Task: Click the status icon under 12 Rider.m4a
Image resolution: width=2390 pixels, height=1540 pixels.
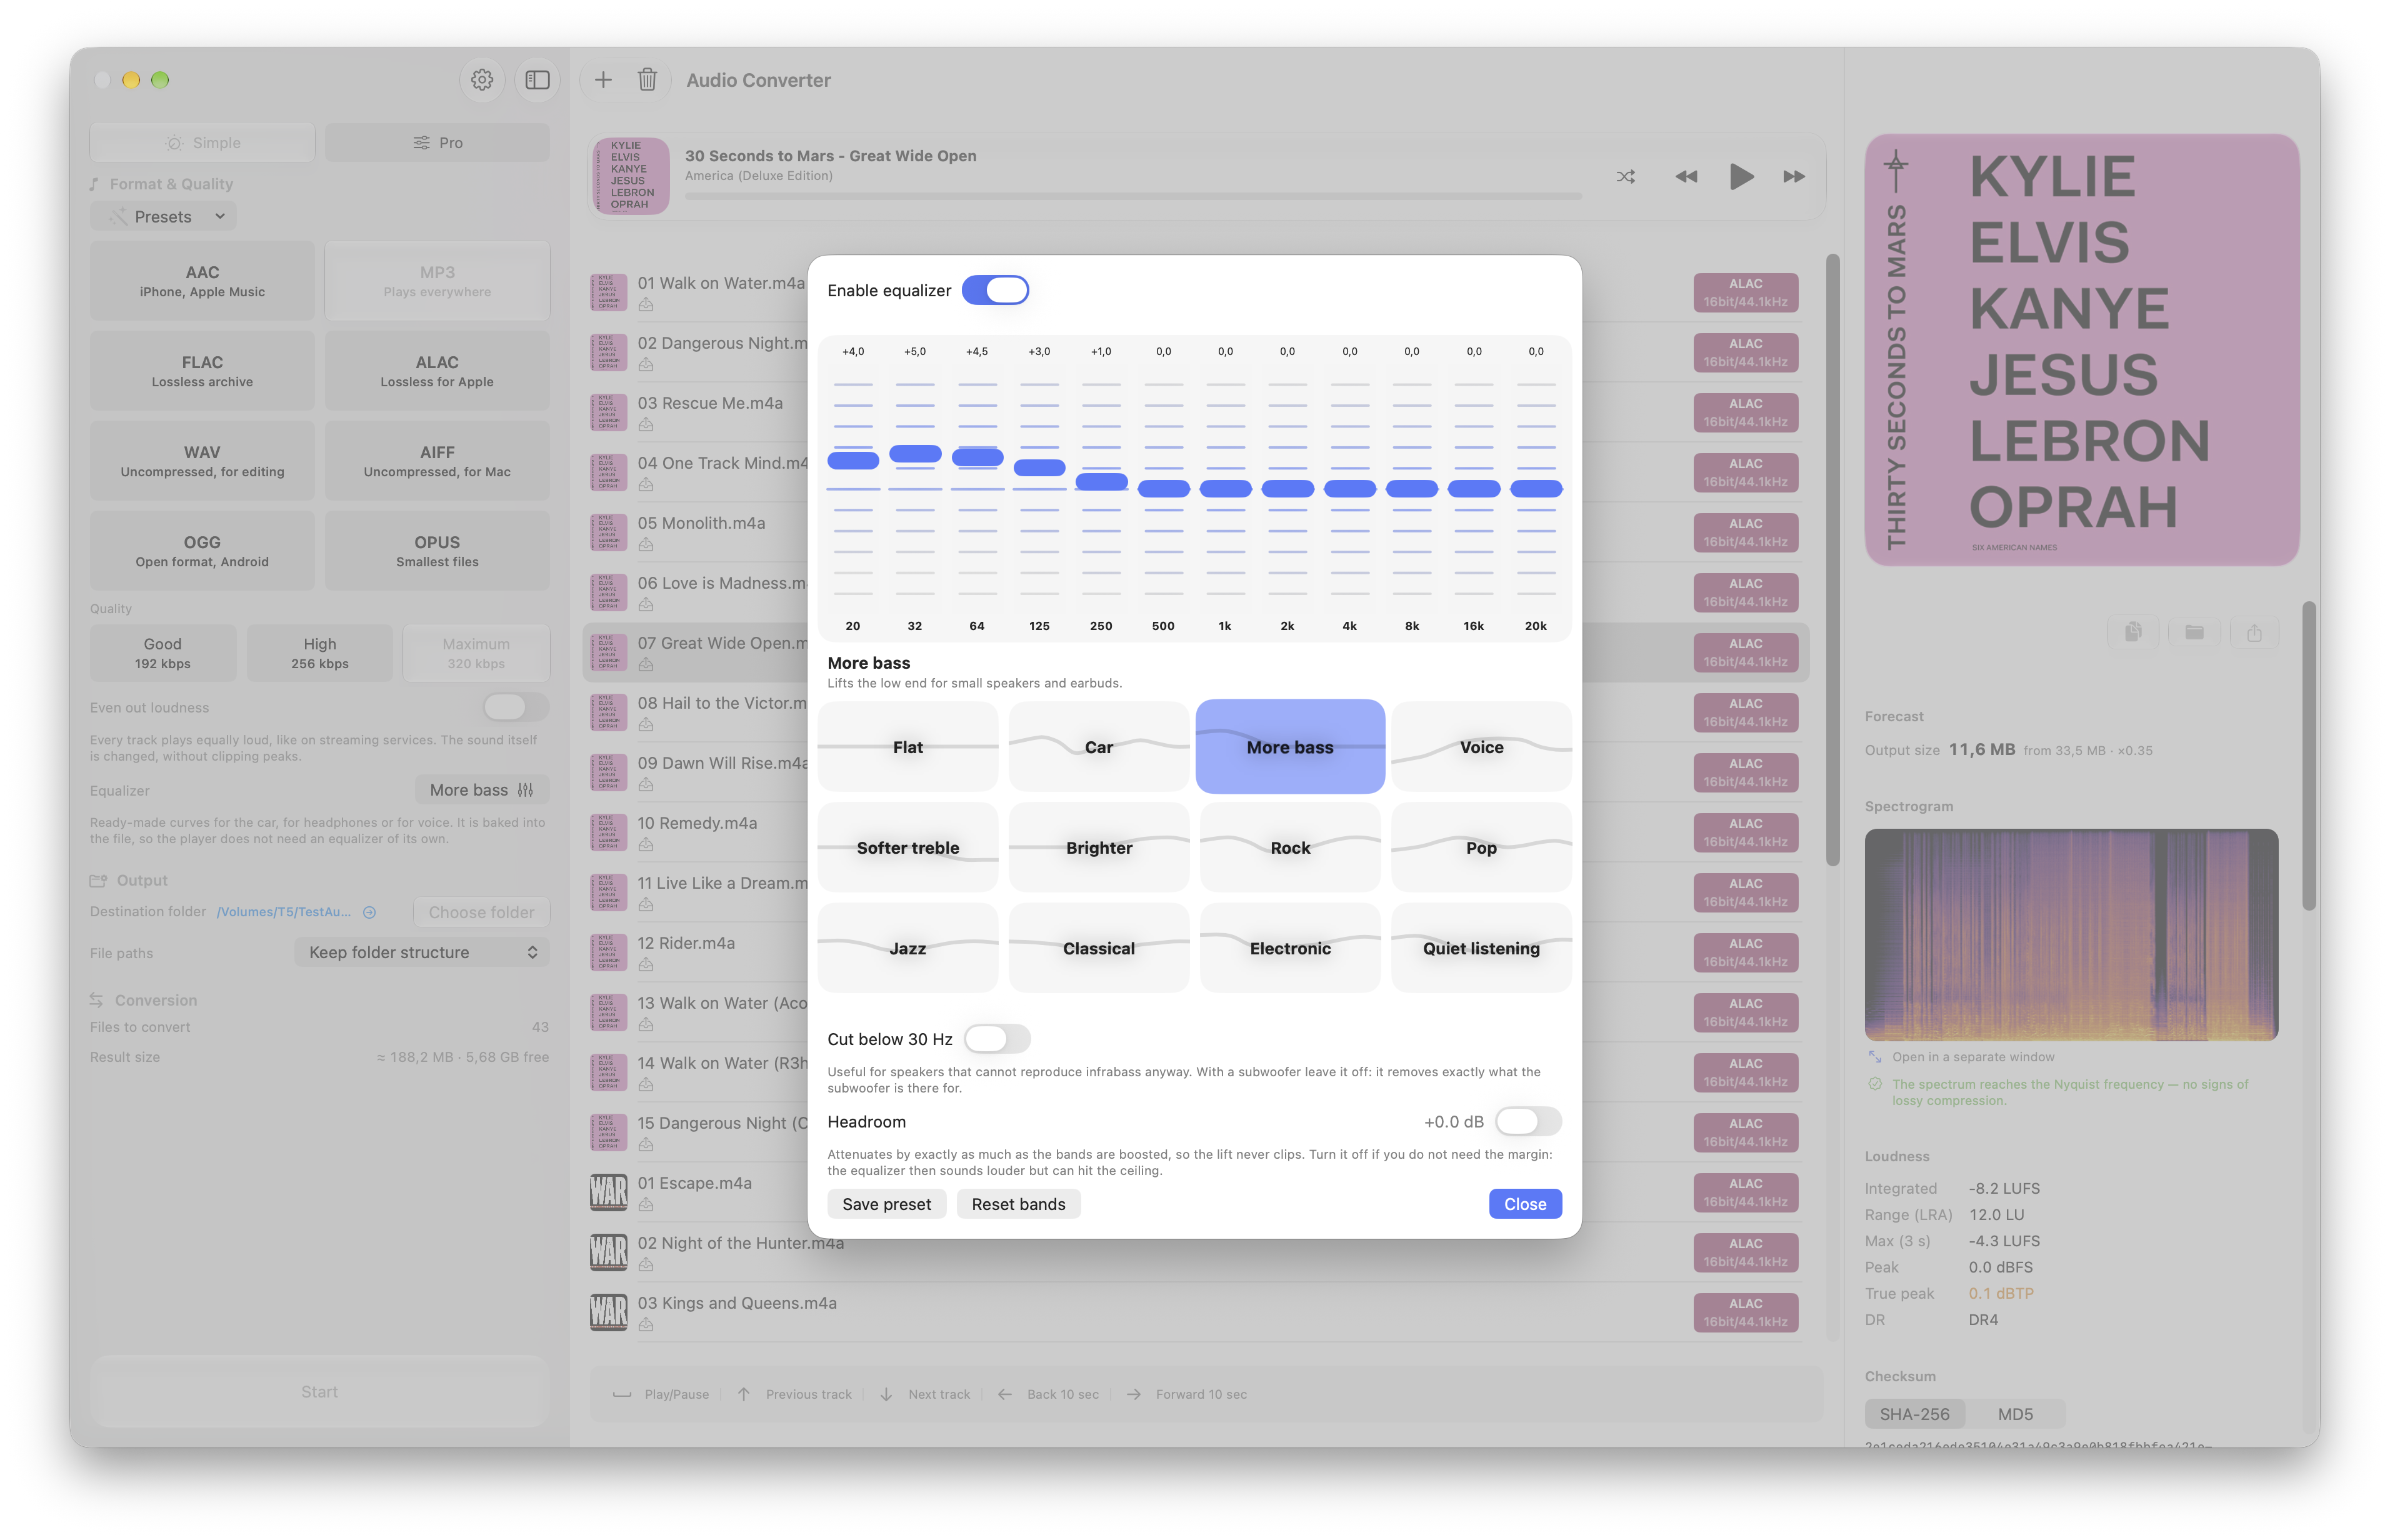Action: (x=646, y=965)
